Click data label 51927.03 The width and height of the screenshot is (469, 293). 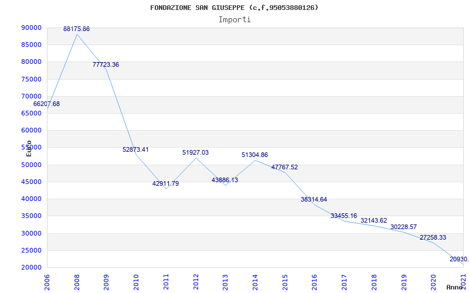(x=195, y=152)
